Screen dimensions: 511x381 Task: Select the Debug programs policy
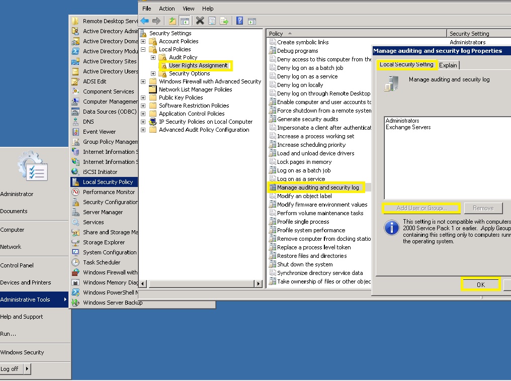point(297,51)
